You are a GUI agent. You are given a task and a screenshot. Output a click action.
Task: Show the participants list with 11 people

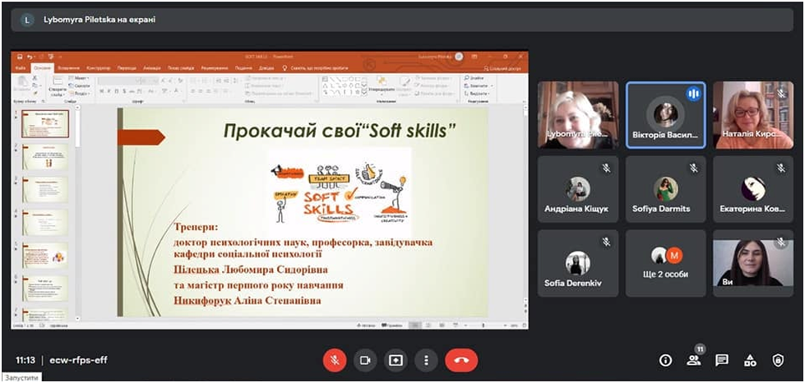click(694, 360)
